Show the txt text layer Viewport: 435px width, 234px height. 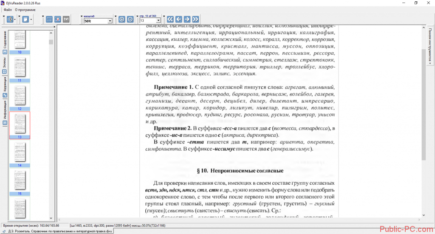coord(66,19)
